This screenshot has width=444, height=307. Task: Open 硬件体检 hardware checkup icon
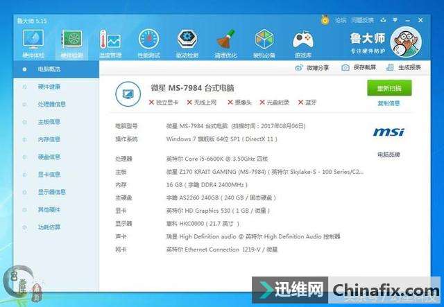(x=33, y=44)
